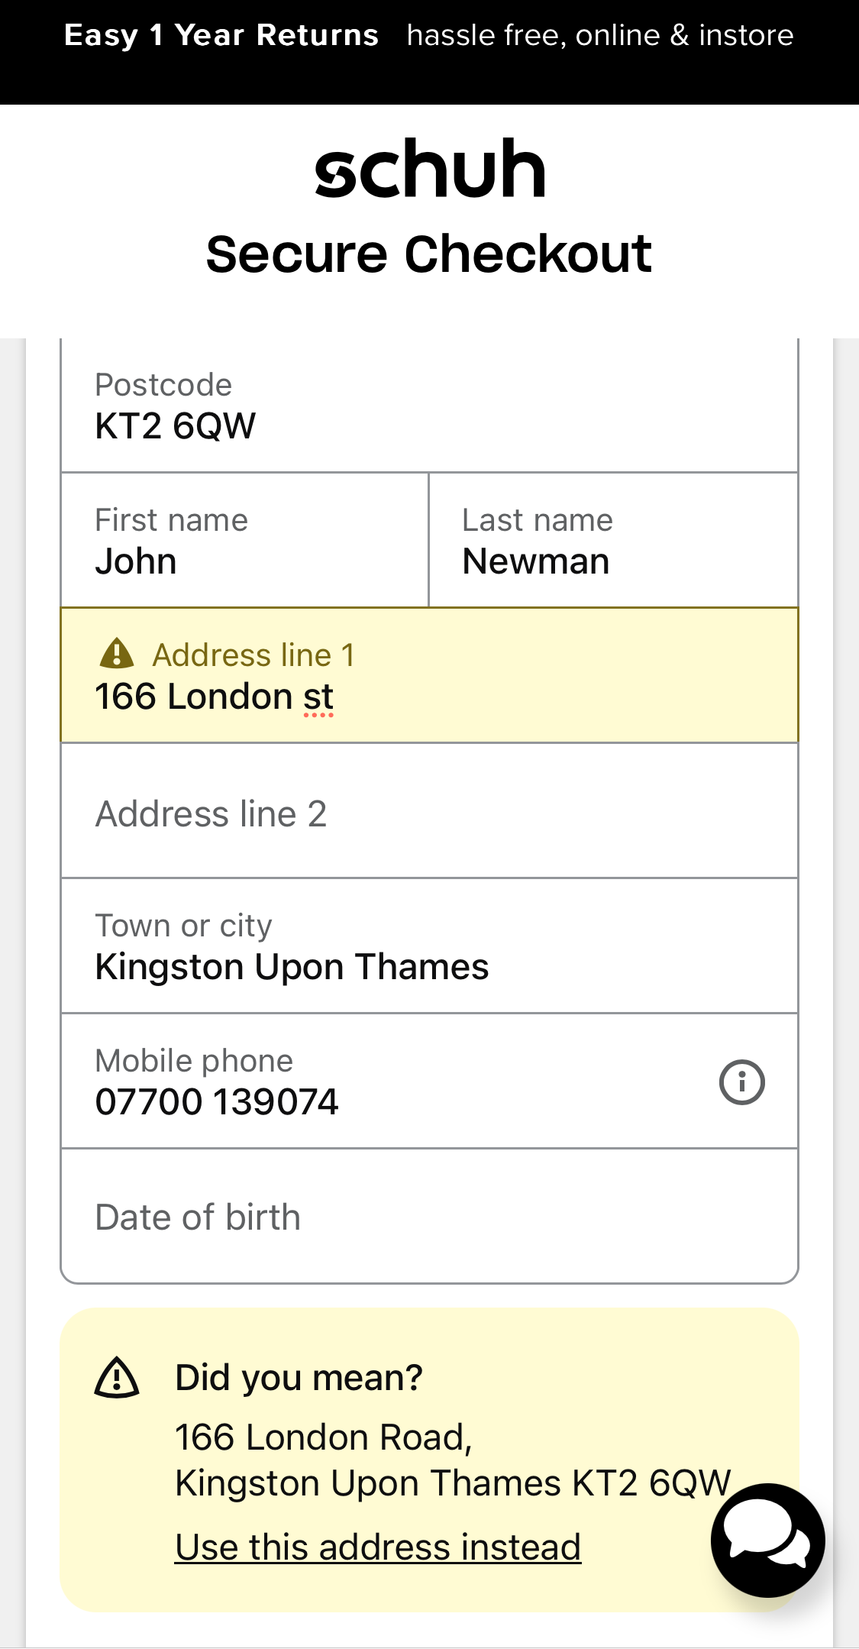Click 'Easy 1 Year Returns' banner text

[x=220, y=34]
